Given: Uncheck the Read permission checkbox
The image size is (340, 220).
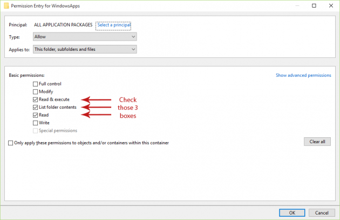Looking at the screenshot, I should pos(35,115).
